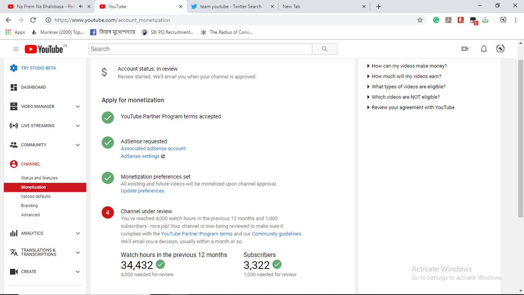
Task: Click the browser address bar URL
Action: [x=111, y=20]
